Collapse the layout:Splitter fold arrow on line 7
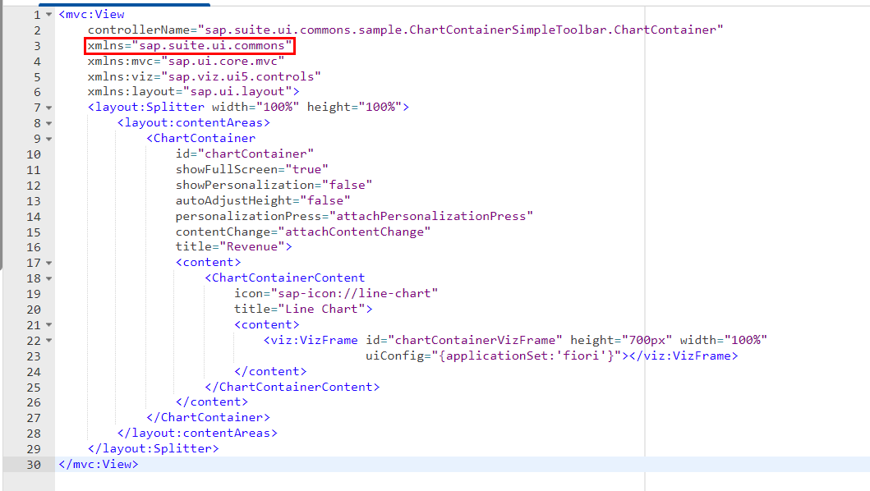Image resolution: width=870 pixels, height=491 pixels. coord(48,108)
